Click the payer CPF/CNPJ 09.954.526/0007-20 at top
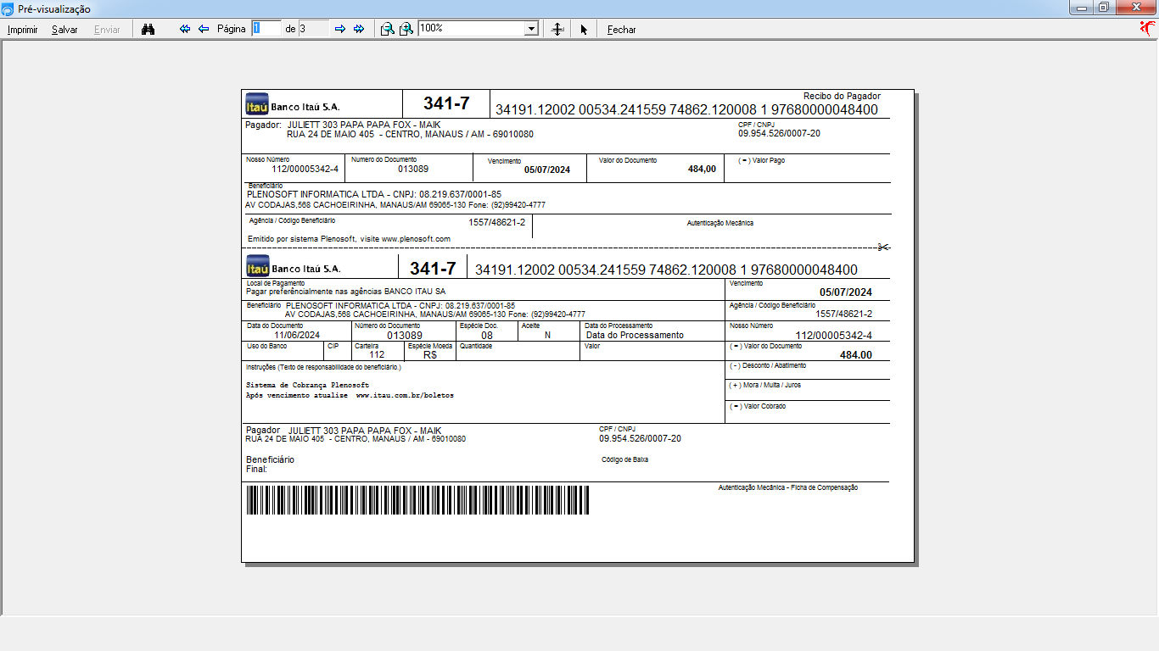This screenshot has height=651, width=1159. 779,133
